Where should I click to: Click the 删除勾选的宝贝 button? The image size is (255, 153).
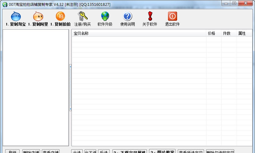[220, 151]
